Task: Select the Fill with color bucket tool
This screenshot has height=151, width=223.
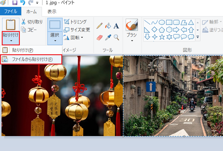Action: pyautogui.click(x=108, y=26)
